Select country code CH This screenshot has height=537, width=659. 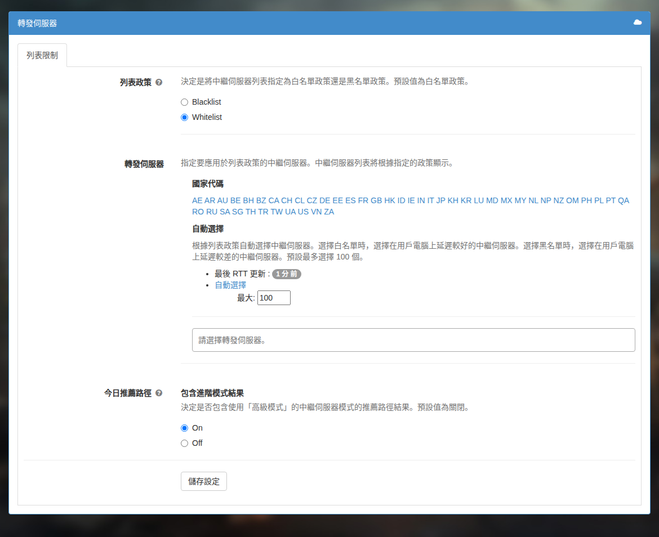pyautogui.click(x=287, y=200)
